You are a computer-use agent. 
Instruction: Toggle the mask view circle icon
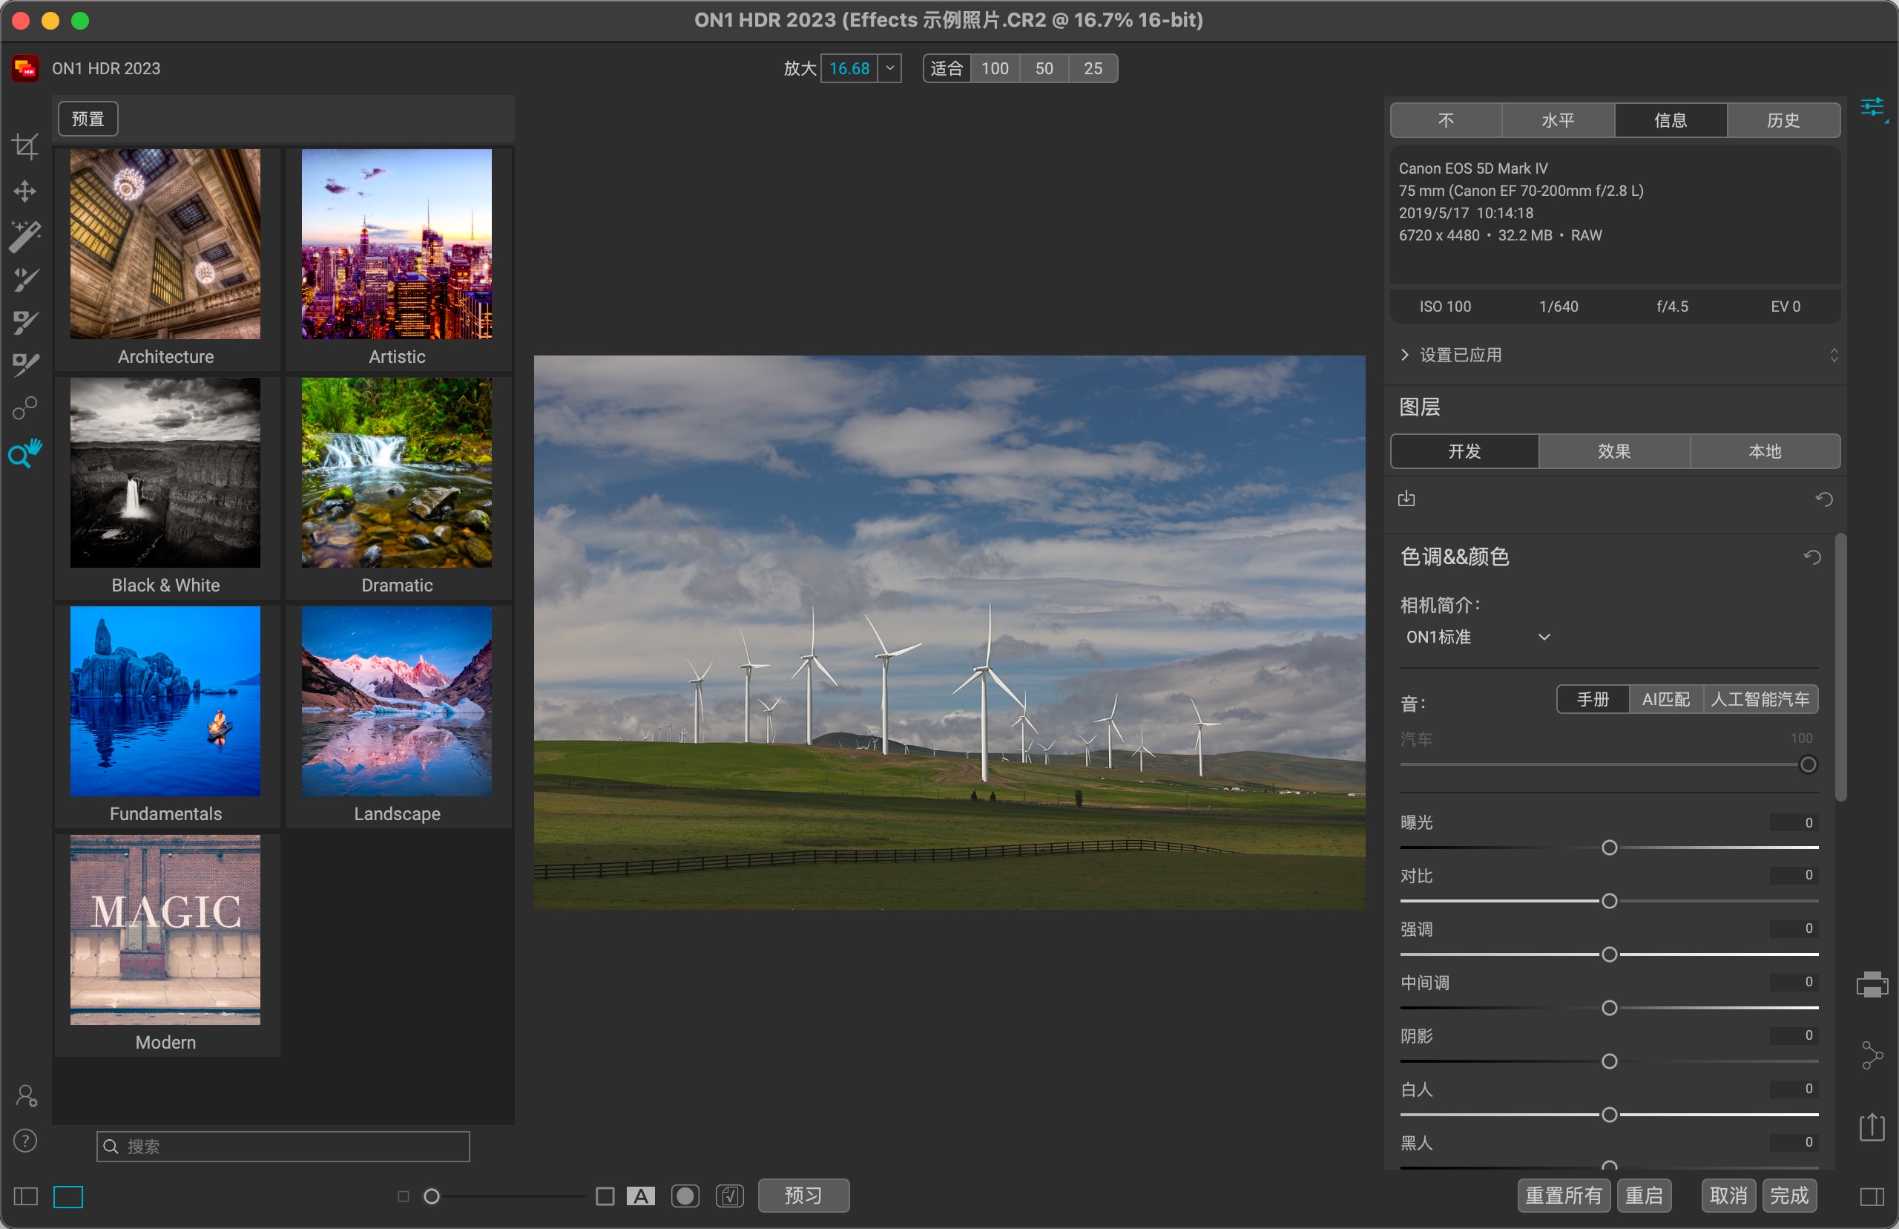(x=685, y=1196)
